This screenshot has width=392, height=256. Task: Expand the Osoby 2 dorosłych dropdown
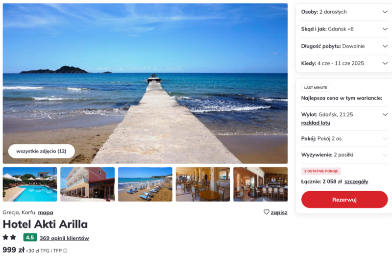344,12
